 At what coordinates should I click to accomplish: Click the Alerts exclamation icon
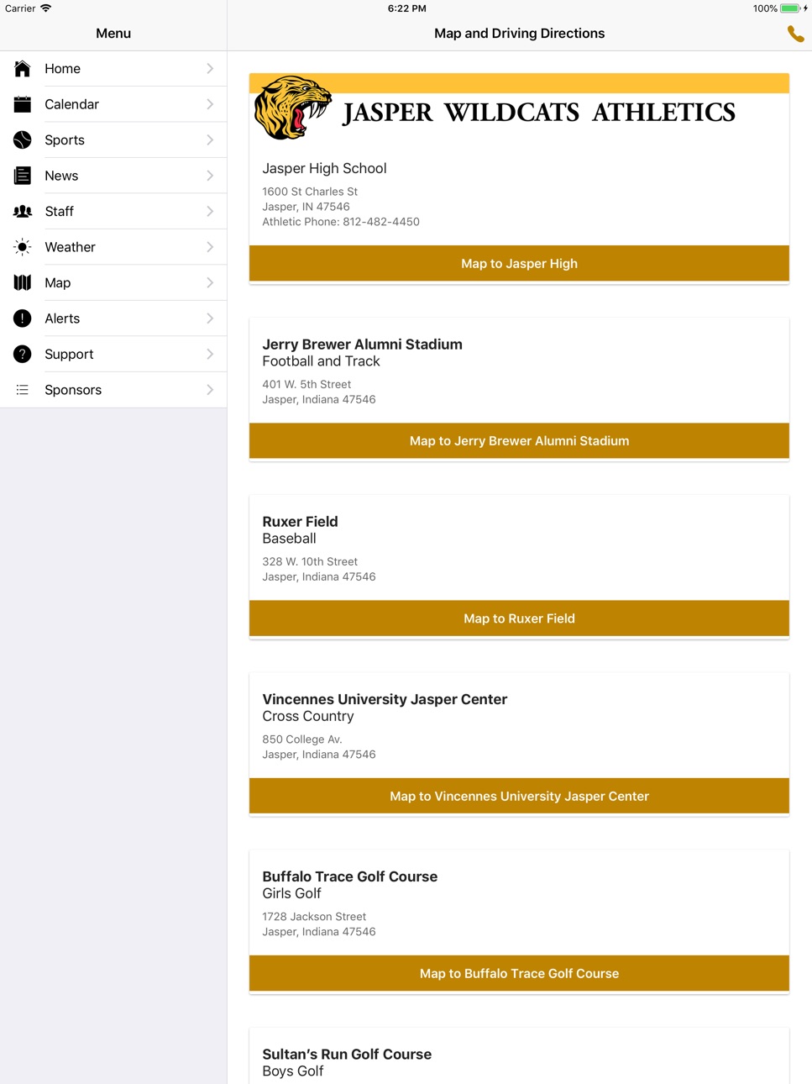pyautogui.click(x=23, y=318)
